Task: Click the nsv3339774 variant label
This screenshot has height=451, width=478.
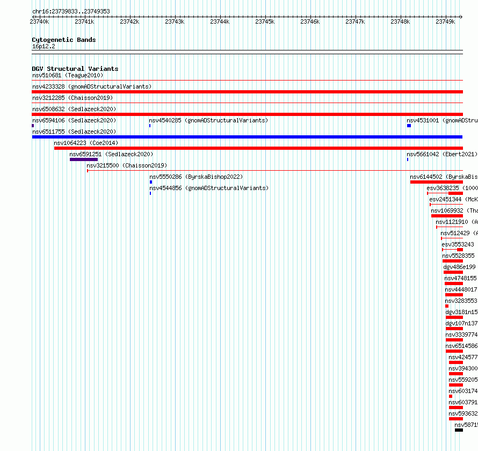Action: [x=461, y=334]
